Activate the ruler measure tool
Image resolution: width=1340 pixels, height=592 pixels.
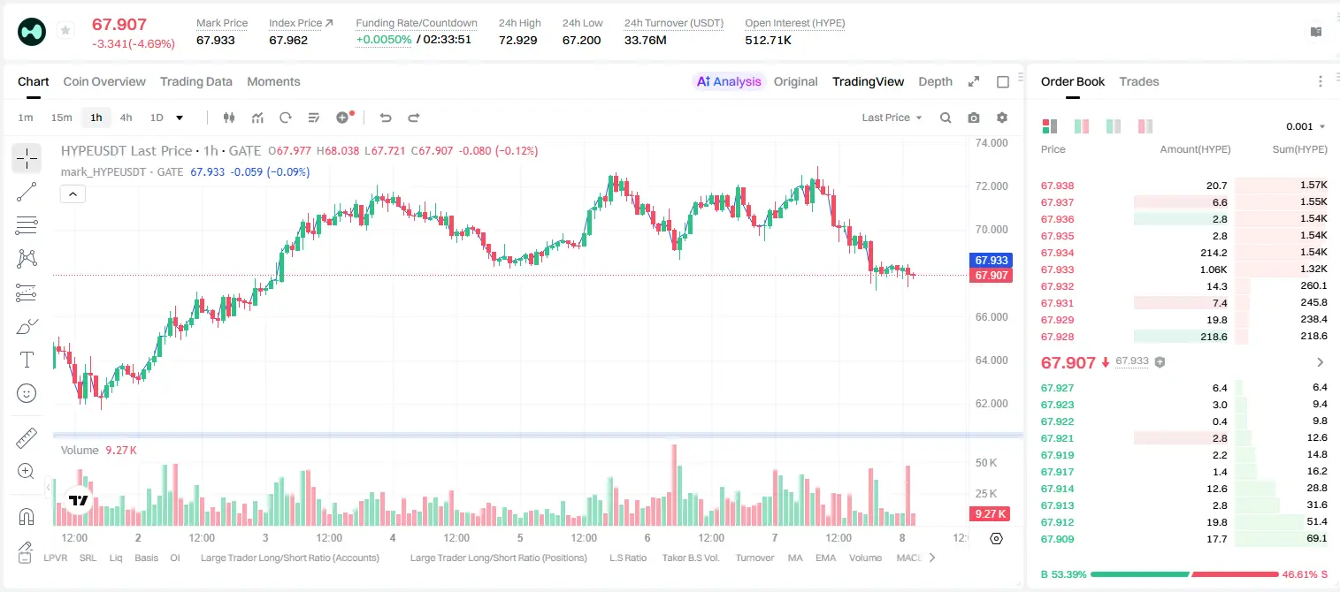27,437
